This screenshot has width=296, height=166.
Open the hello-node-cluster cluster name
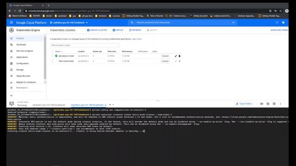tap(66, 61)
